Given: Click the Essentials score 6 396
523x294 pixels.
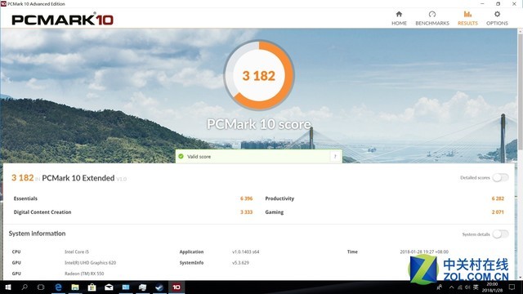Looking at the screenshot, I should tap(246, 198).
